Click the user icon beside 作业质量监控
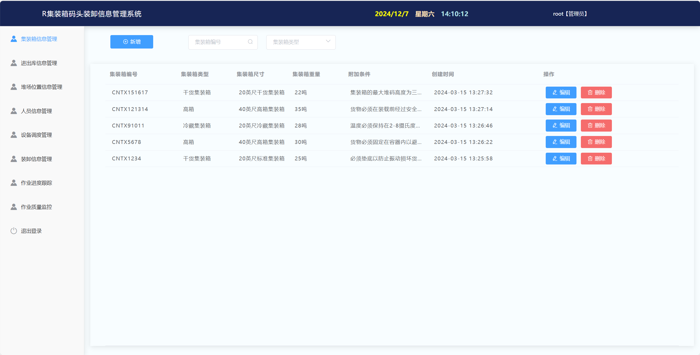700x355 pixels. click(14, 207)
